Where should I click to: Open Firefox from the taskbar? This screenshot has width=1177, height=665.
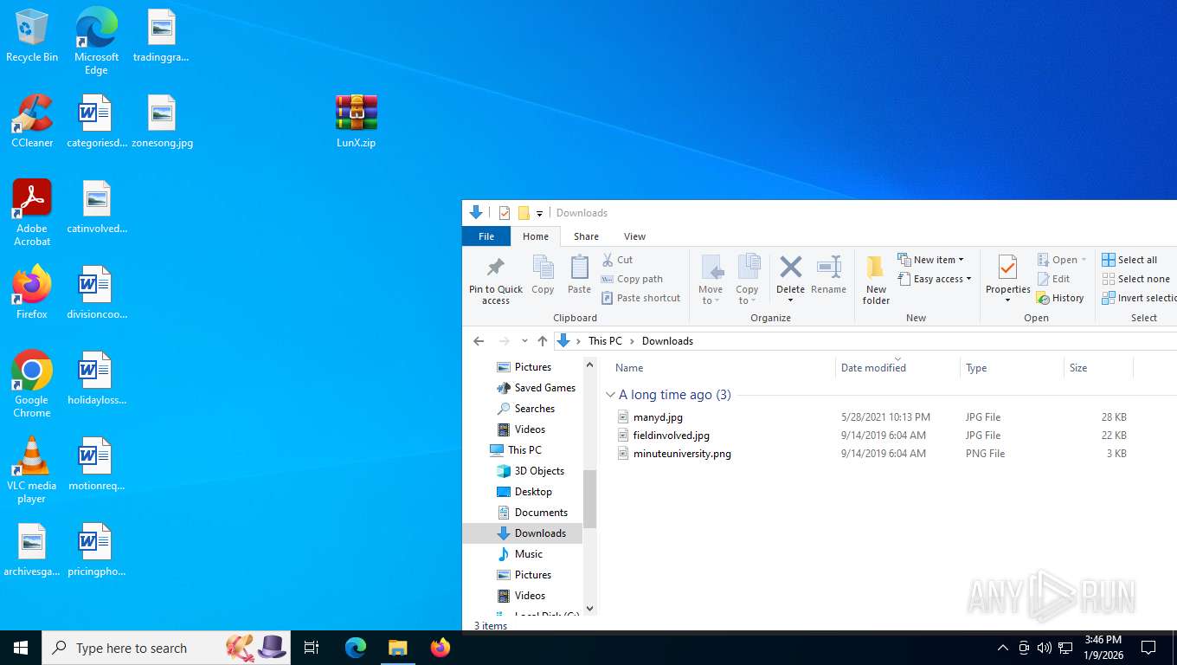coord(441,648)
